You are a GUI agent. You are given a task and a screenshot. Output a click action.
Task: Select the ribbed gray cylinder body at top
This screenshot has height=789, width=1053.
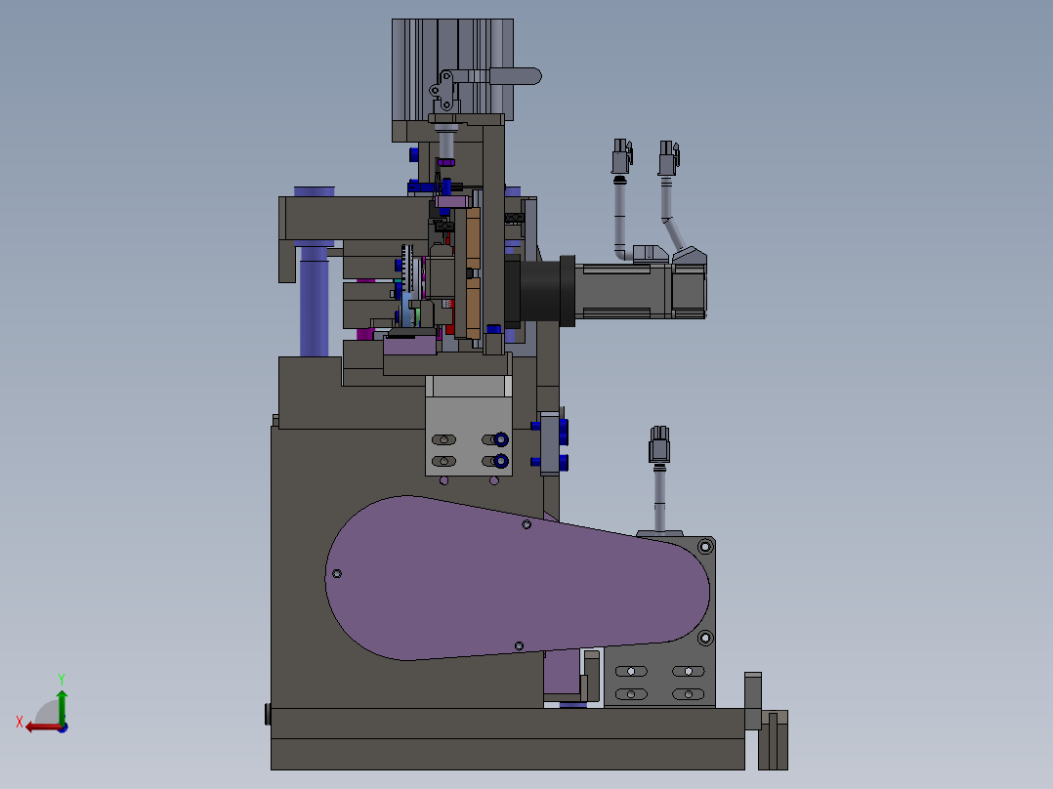click(452, 69)
